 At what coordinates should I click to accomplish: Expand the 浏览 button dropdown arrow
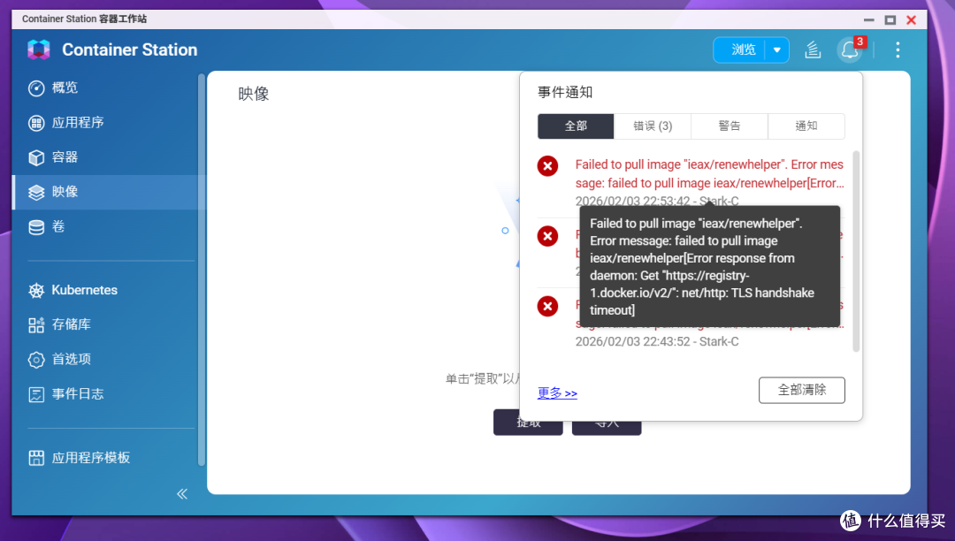click(x=777, y=50)
